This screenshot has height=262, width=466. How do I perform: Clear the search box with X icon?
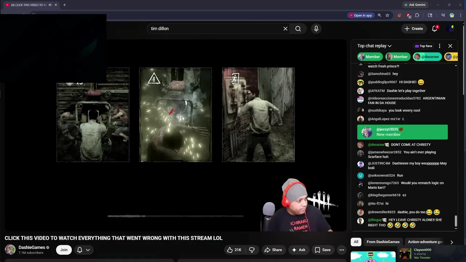285,29
